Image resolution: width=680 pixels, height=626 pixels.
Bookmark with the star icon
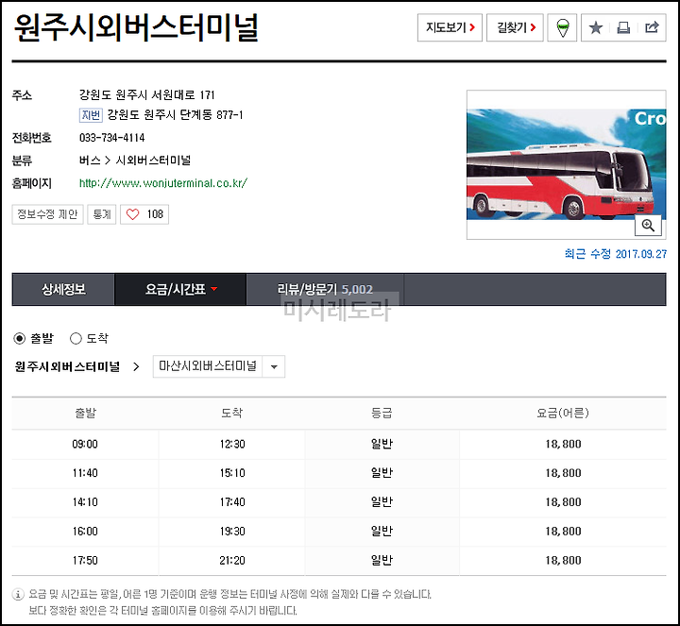(x=596, y=27)
